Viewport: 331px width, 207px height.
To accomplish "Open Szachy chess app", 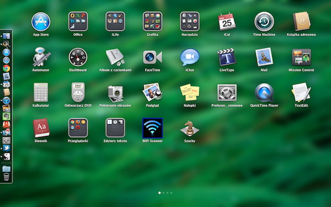I will coord(190,128).
